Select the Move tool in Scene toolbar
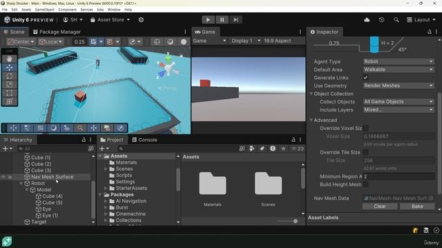This screenshot has width=442, height=248. [9, 68]
